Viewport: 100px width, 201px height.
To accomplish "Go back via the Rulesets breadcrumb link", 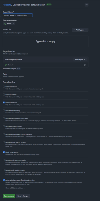I will [7, 5].
